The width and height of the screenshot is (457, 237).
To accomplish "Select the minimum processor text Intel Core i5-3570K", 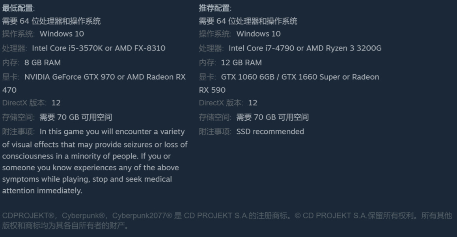I will pyautogui.click(x=67, y=48).
